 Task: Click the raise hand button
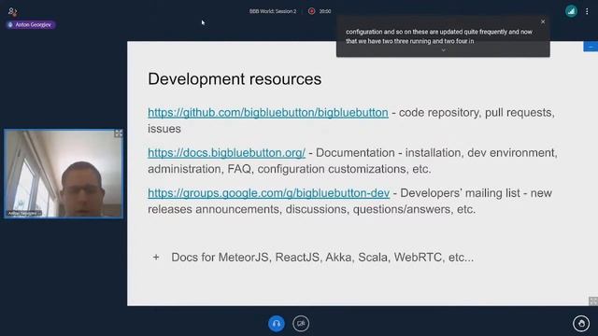pyautogui.click(x=581, y=324)
